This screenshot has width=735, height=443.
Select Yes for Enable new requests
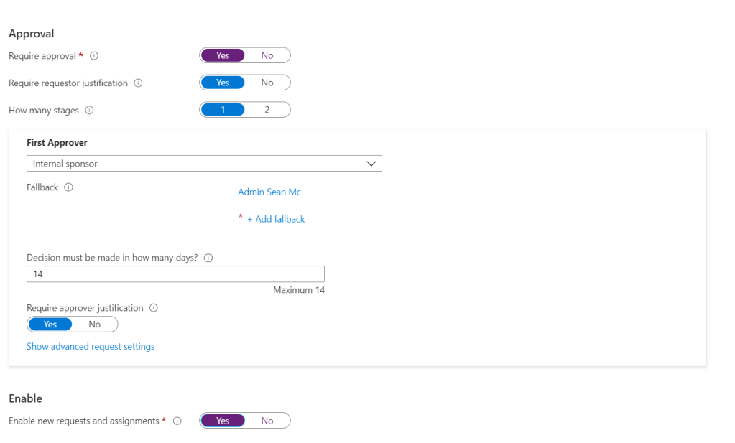[x=223, y=421]
